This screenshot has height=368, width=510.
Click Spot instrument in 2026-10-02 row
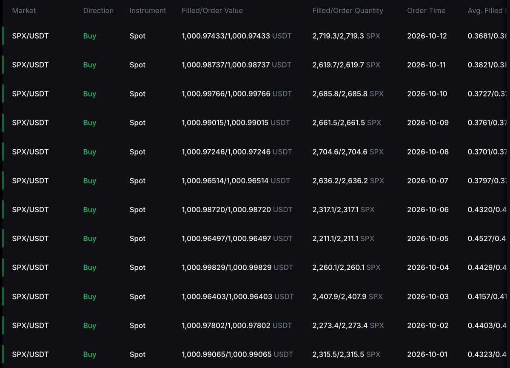(x=137, y=325)
